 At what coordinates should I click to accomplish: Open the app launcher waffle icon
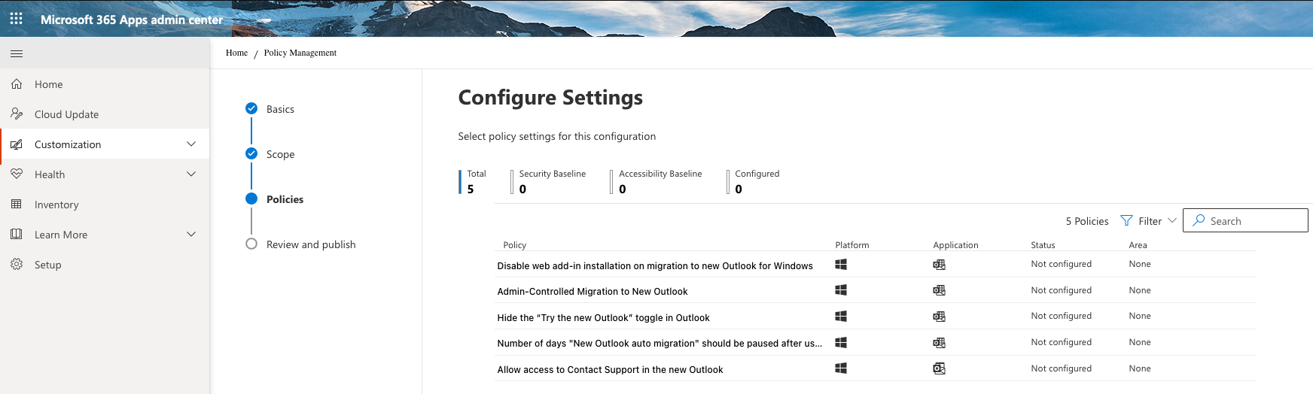pyautogui.click(x=16, y=19)
